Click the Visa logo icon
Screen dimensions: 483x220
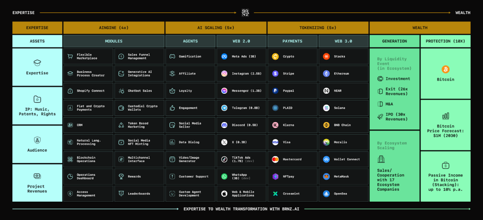click(275, 142)
